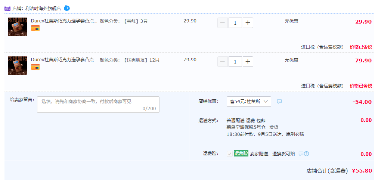The image size is (375, 180).
Task: Open product thumbnail of 【尝鲜】3只 item
Action: coord(18,27)
